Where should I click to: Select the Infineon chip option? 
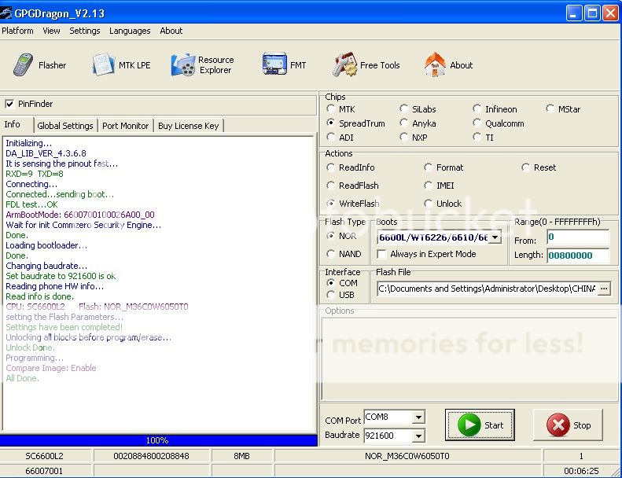477,108
